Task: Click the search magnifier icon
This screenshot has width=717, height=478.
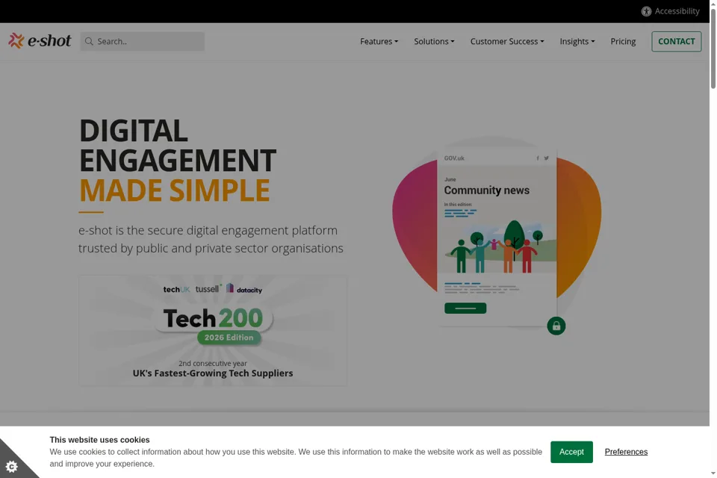Action: tap(89, 42)
